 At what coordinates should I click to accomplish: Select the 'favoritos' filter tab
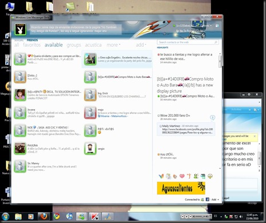click(32, 45)
